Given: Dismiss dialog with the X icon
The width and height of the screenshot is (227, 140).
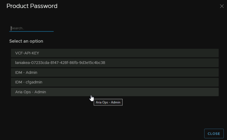Looking at the screenshot, I should (x=222, y=6).
